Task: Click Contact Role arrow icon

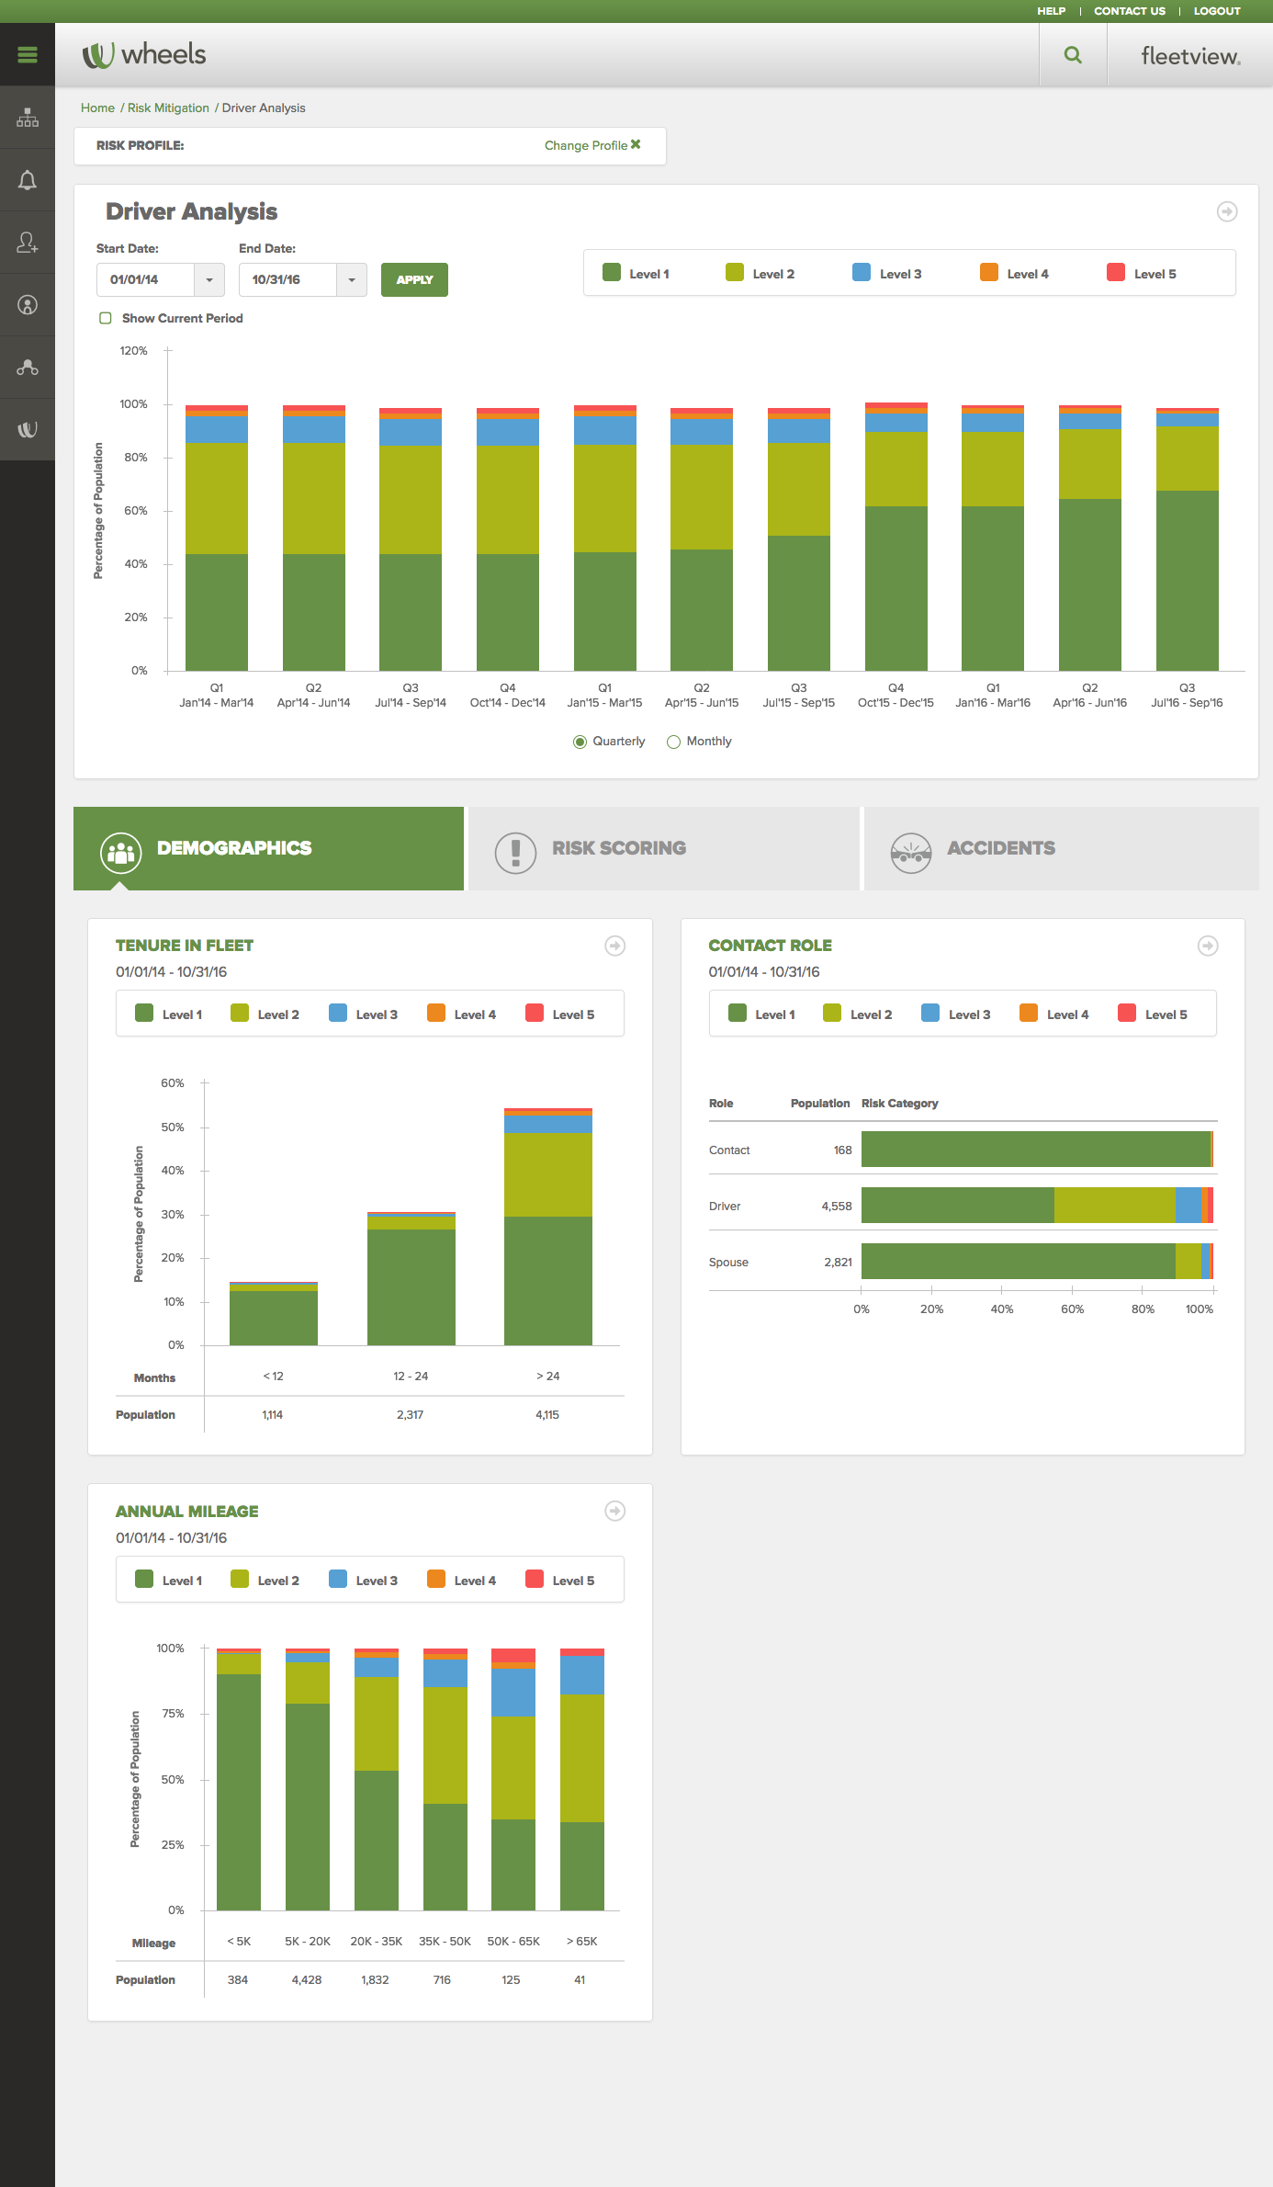Action: 1208,946
